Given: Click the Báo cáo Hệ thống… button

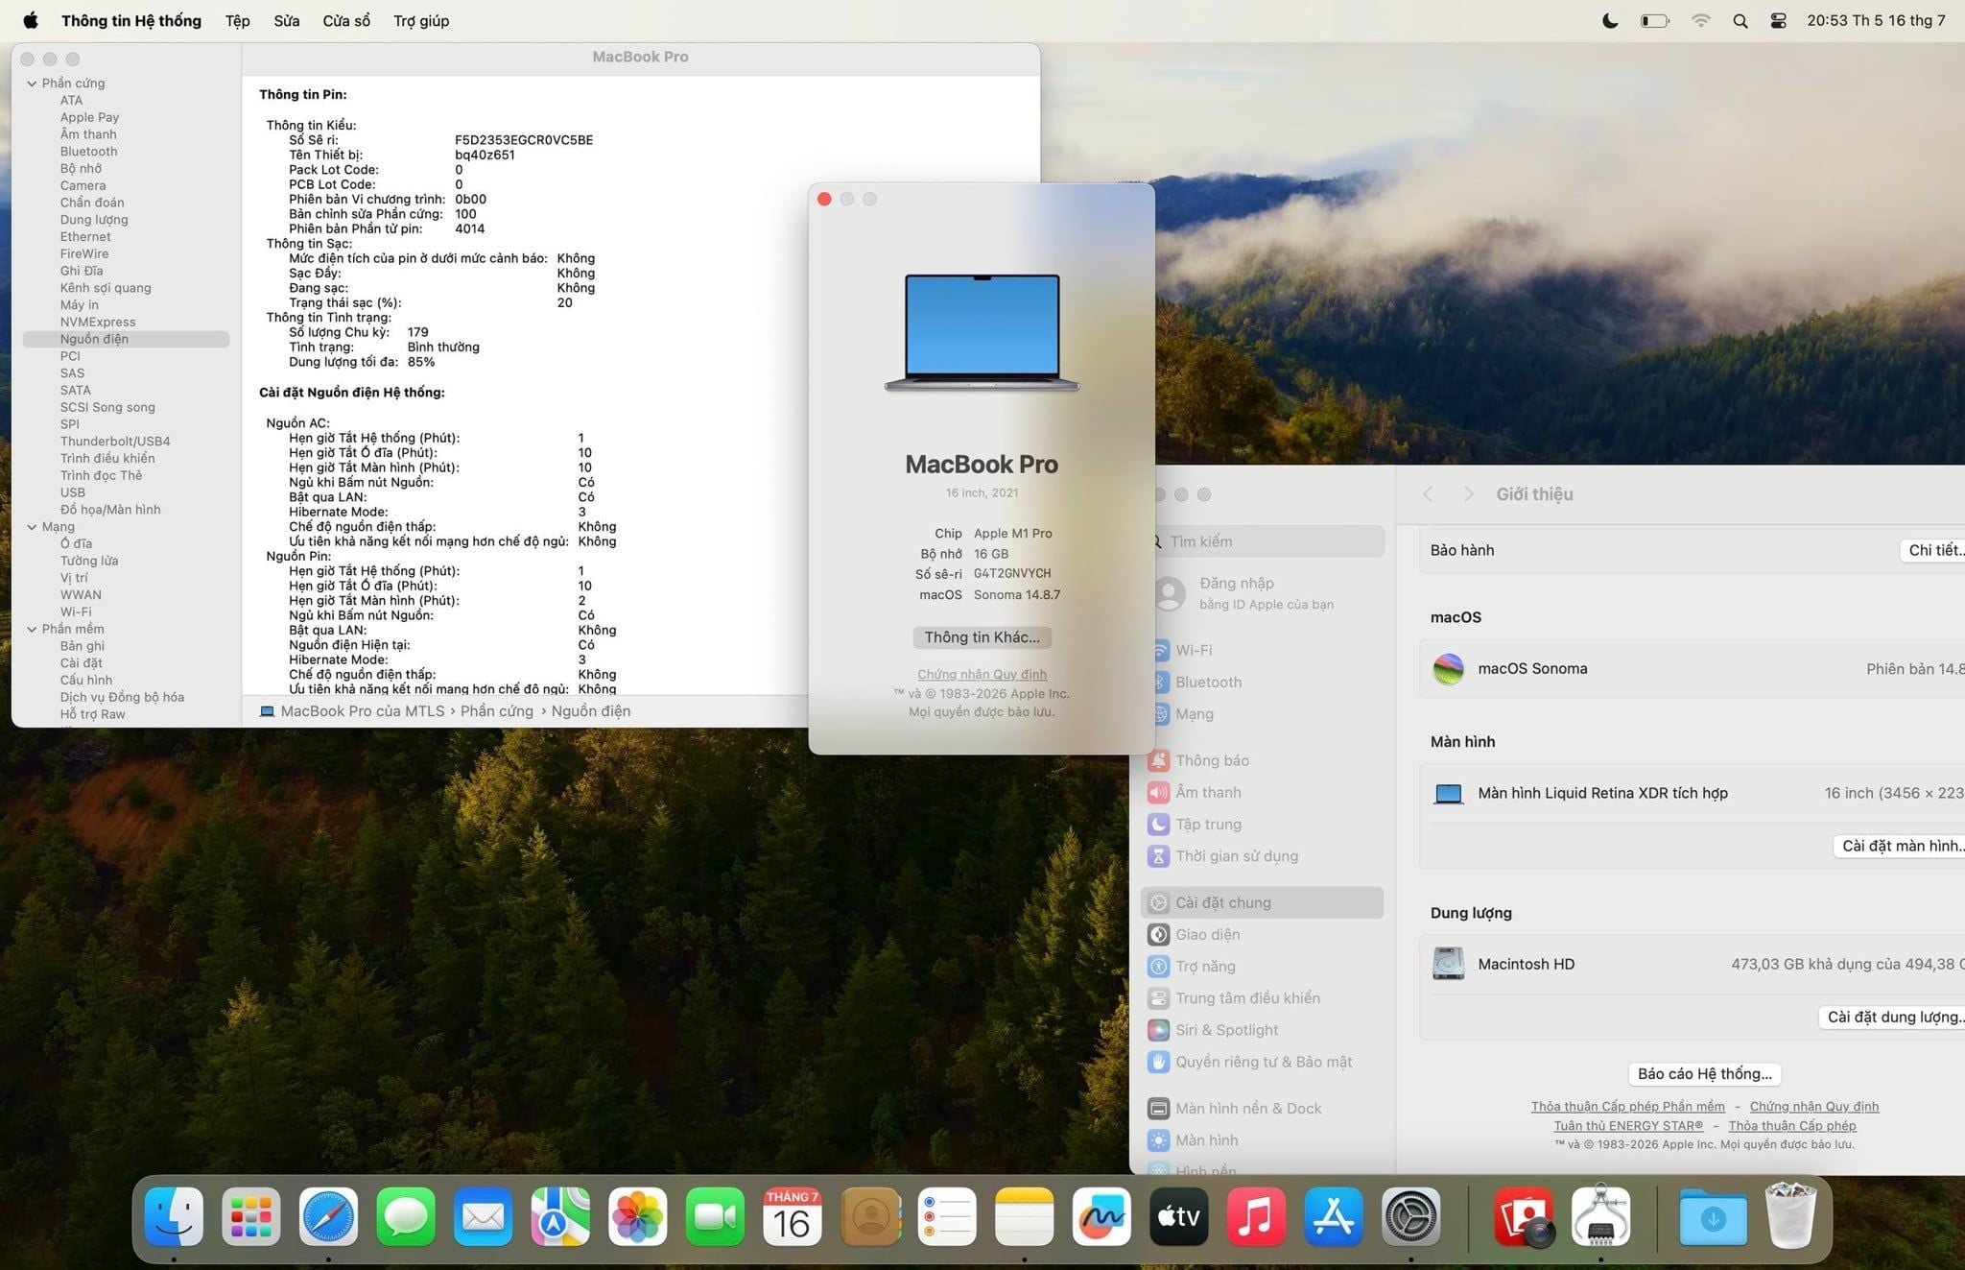Looking at the screenshot, I should coord(1704,1073).
